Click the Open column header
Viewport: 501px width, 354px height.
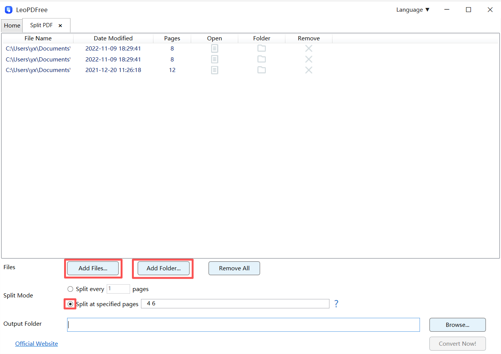tap(214, 38)
